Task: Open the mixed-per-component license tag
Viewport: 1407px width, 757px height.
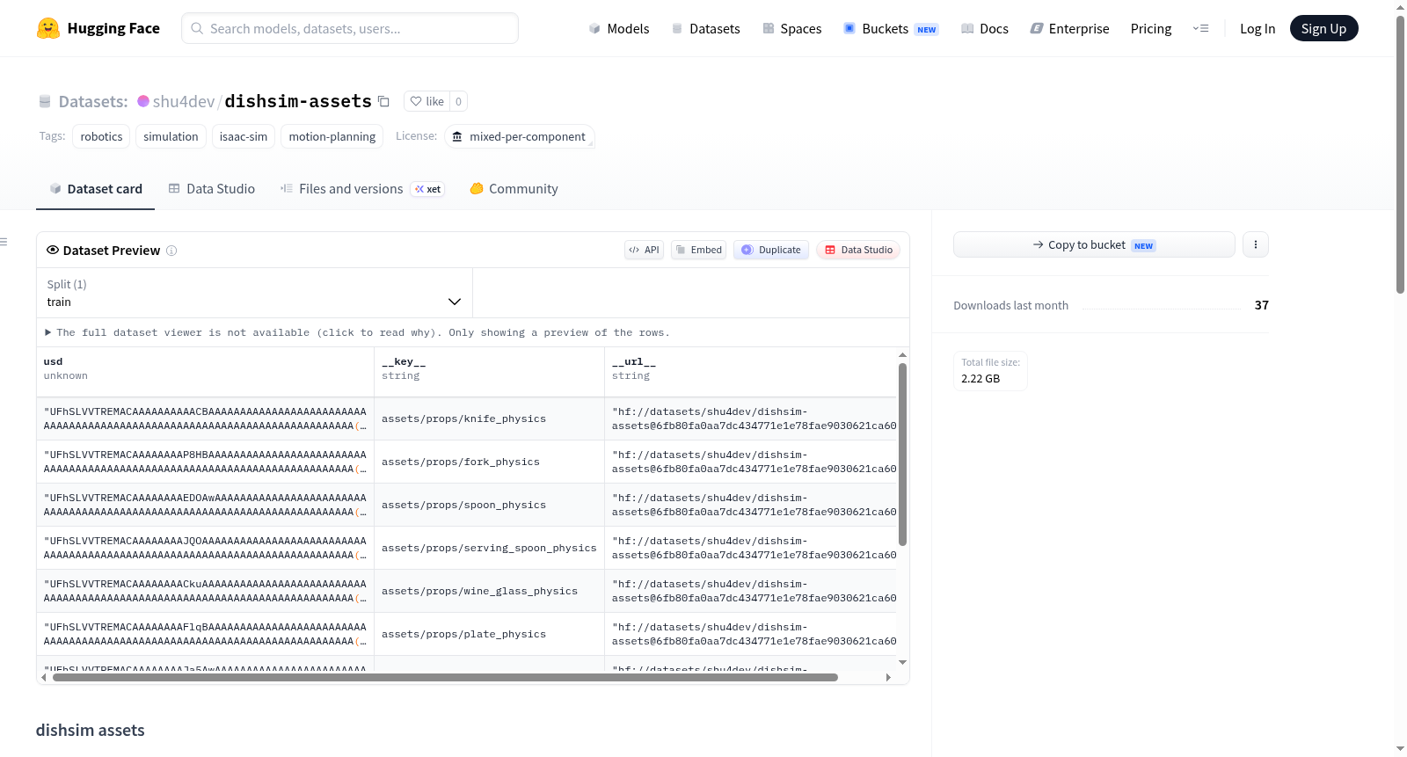Action: pos(519,136)
